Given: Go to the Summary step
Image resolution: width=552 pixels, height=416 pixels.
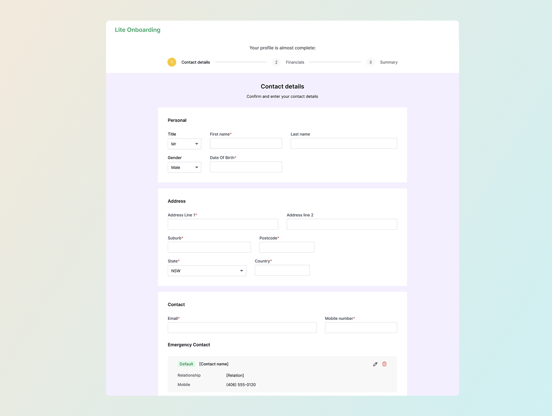Looking at the screenshot, I should [388, 62].
